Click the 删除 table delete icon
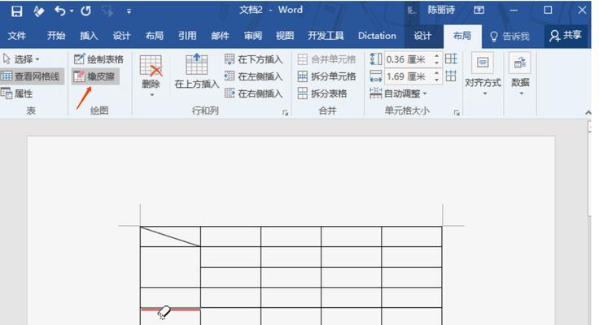 point(151,66)
